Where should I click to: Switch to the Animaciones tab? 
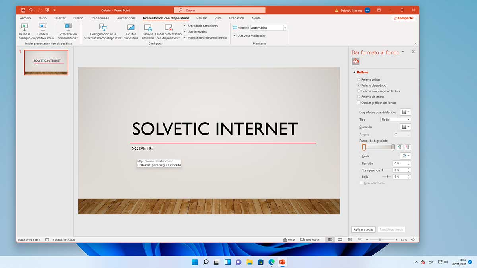pos(126,18)
